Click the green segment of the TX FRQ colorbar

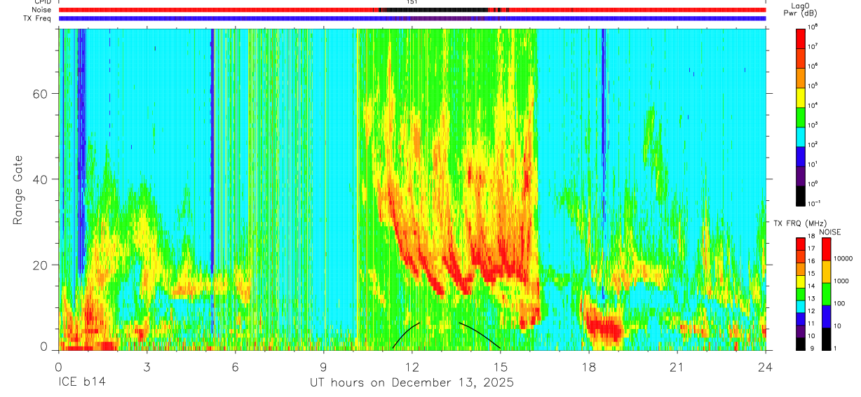tap(801, 294)
